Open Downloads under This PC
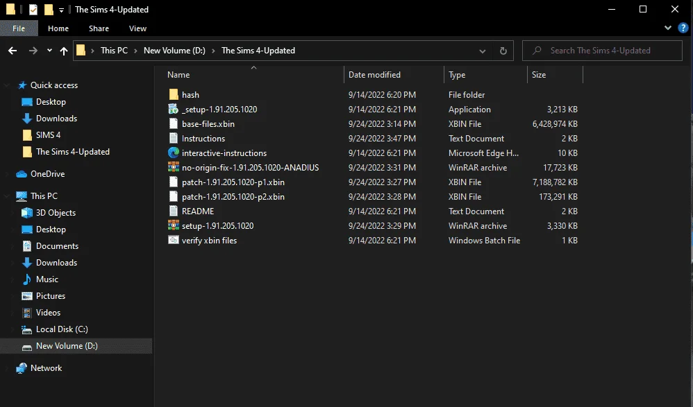The image size is (693, 407). [56, 263]
